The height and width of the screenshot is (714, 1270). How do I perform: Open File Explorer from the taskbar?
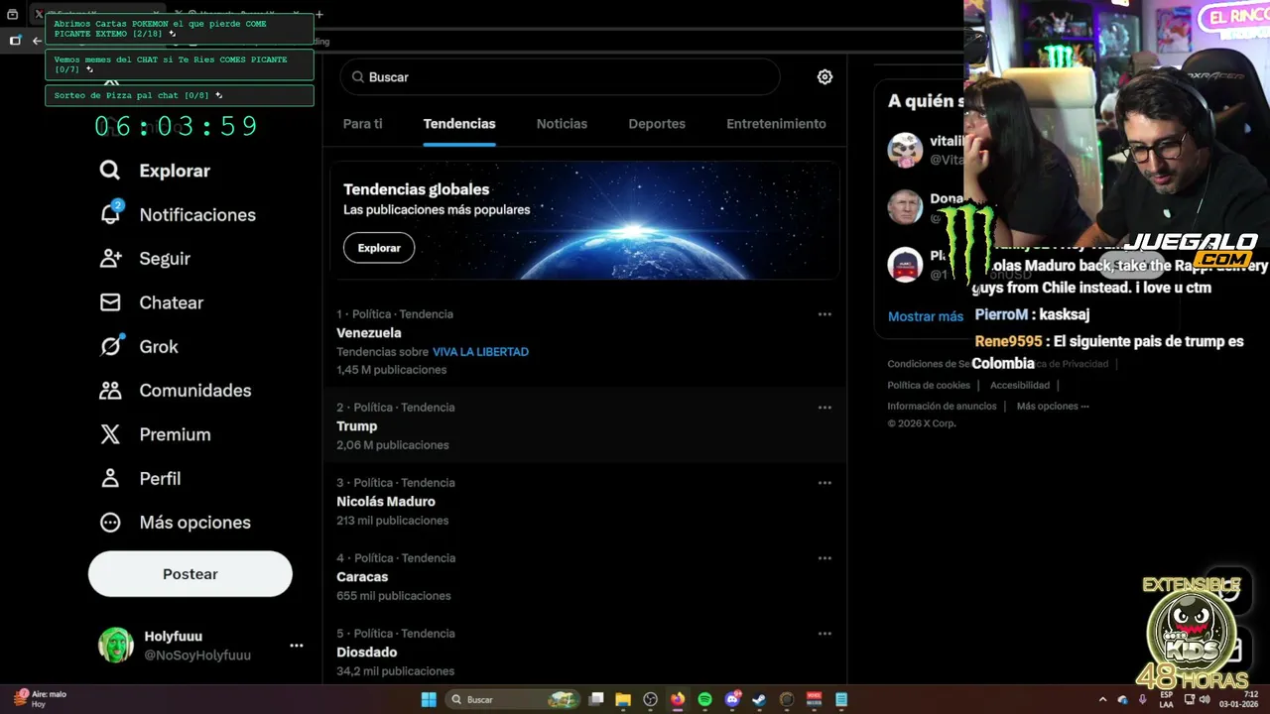pos(623,699)
